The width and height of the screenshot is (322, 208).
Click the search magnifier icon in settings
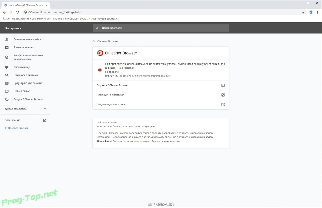click(97, 28)
